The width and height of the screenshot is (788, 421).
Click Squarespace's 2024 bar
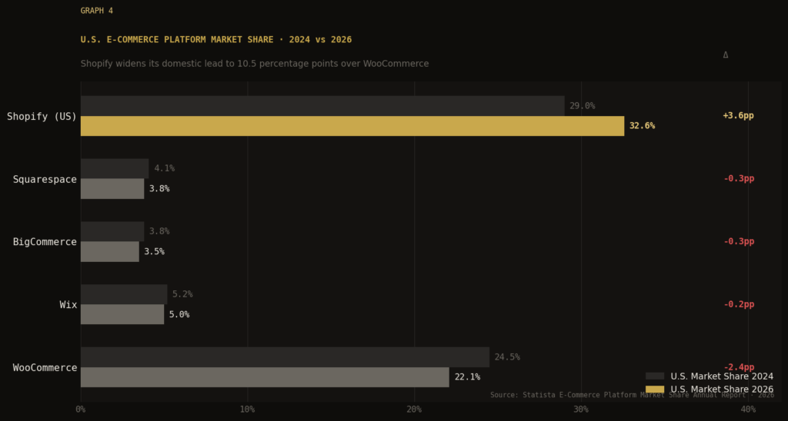(x=115, y=168)
